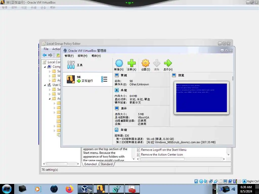This screenshot has height=194, width=259.
Task: Open 控制(M) menu in VirtualBox Manager
Action: [x=82, y=56]
